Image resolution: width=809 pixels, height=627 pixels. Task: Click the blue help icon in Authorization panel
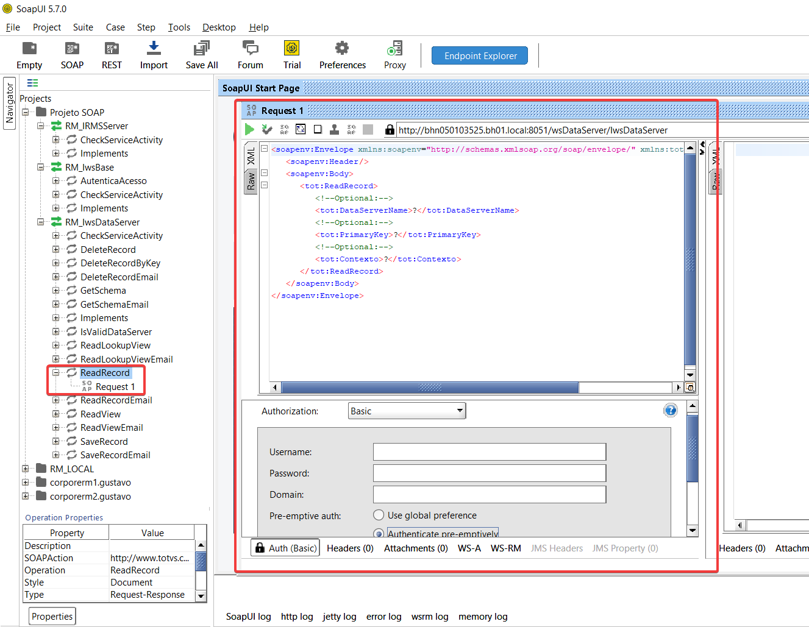[670, 410]
